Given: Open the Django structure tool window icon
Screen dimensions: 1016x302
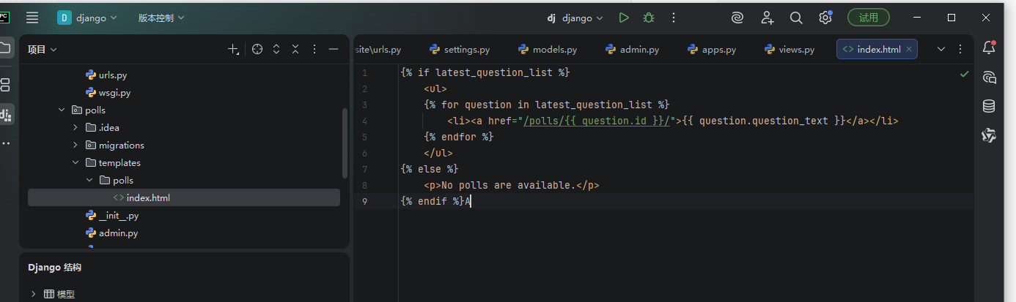Looking at the screenshot, I should pos(6,115).
